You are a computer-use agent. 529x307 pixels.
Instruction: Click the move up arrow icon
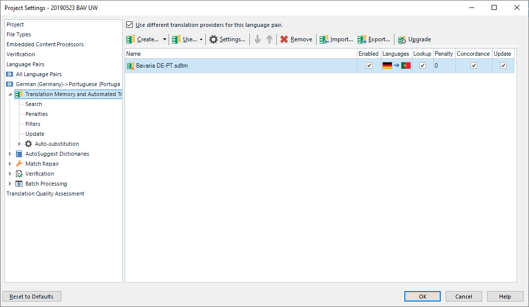click(x=269, y=39)
